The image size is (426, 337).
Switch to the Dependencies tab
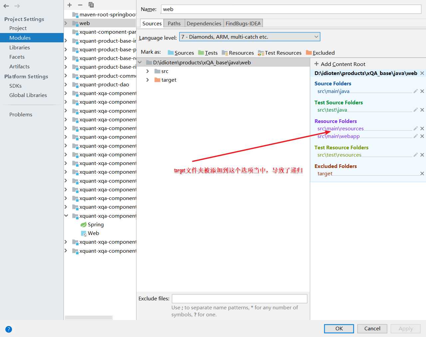coord(204,23)
